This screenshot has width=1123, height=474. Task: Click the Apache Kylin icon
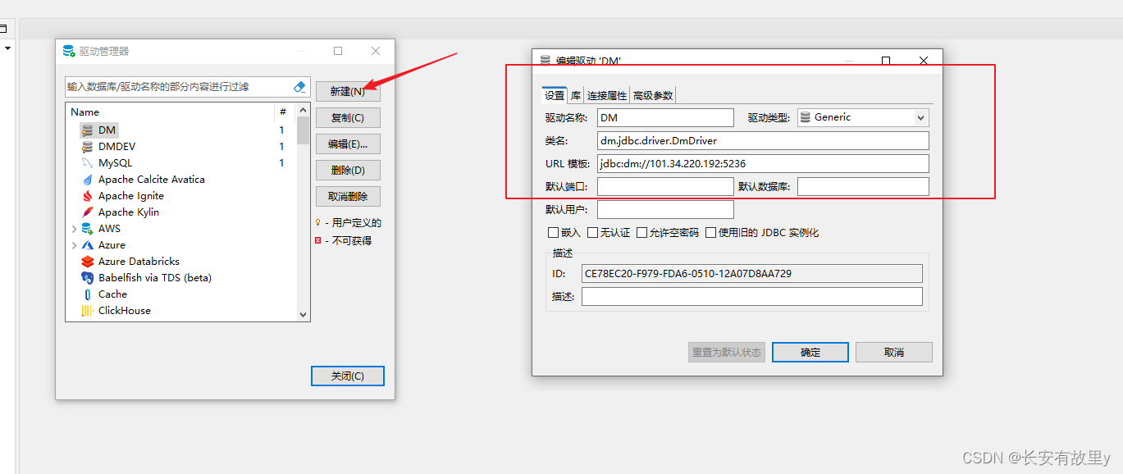pyautogui.click(x=87, y=212)
